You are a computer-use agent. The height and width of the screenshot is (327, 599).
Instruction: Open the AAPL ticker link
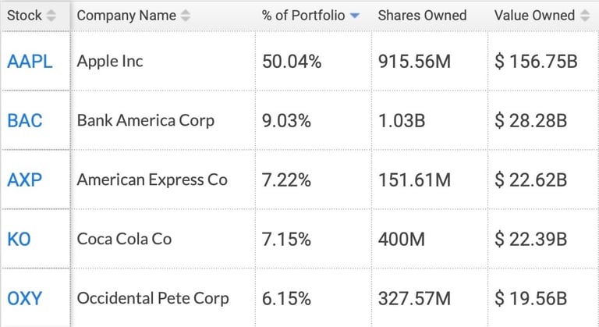pyautogui.click(x=30, y=62)
